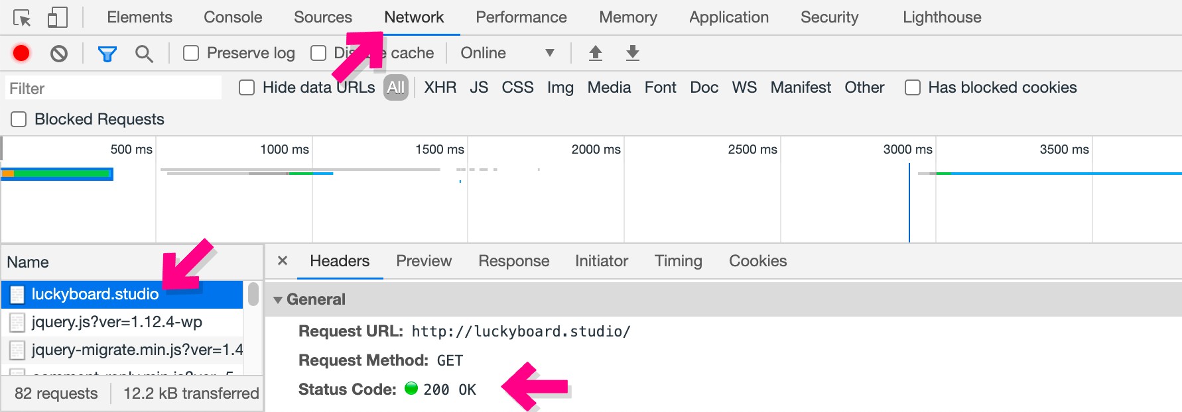Clear the network log with the clear icon
Image resolution: width=1182 pixels, height=412 pixels.
point(59,53)
